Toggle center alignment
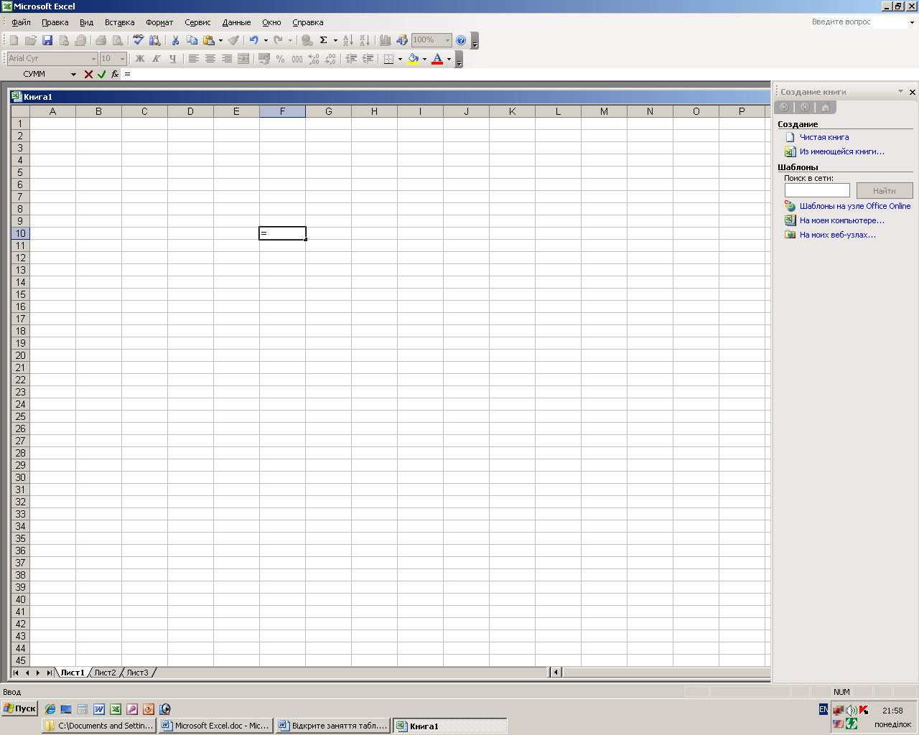The height and width of the screenshot is (735, 919). [x=210, y=59]
